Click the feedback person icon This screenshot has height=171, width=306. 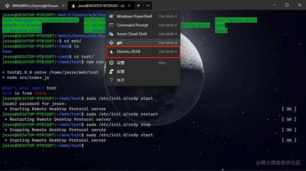click(x=111, y=71)
